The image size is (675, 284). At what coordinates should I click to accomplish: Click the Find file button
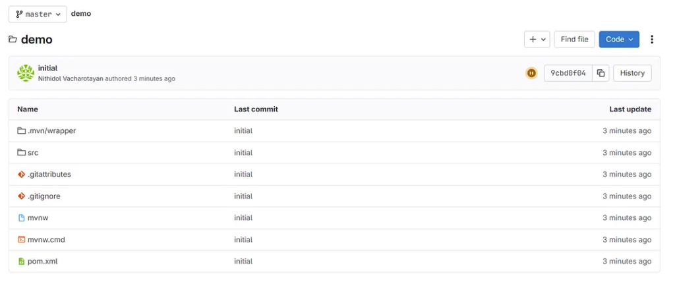574,40
